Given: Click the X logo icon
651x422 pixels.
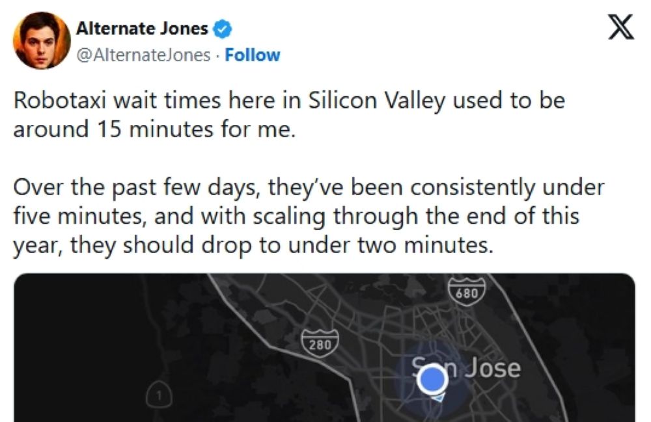Looking at the screenshot, I should click(x=620, y=28).
